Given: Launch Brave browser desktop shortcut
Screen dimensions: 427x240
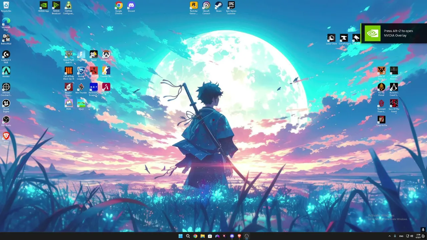Looking at the screenshot, I should point(6,137).
